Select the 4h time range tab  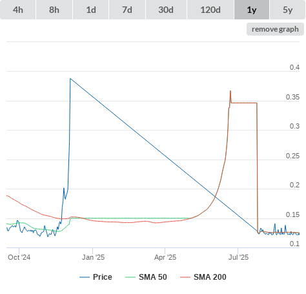[x=18, y=10]
